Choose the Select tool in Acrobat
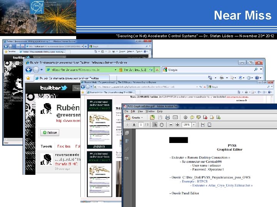 (x=155, y=125)
